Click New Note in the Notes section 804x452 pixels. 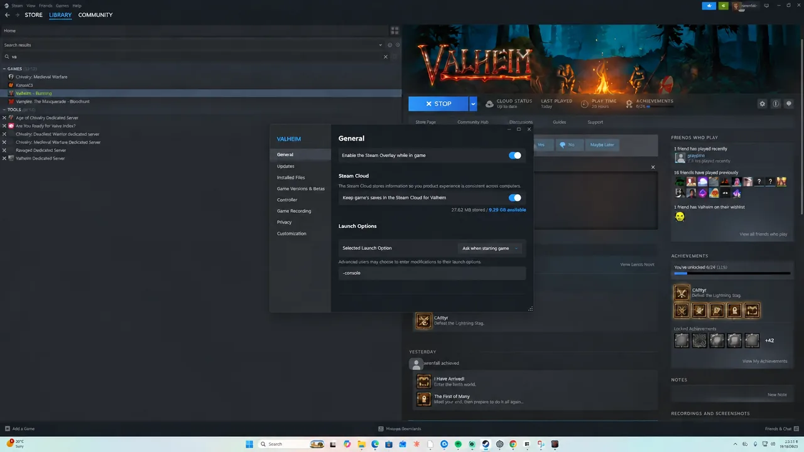pos(777,395)
